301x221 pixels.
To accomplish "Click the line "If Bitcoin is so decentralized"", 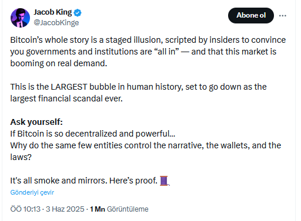I will point(93,134).
